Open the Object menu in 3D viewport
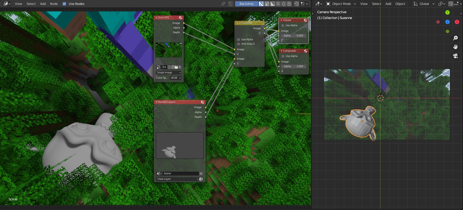Viewport: 463px width, 210px height. click(400, 4)
